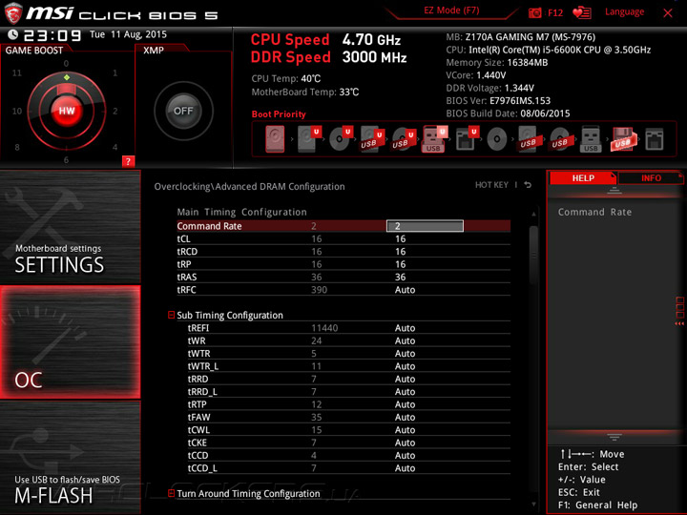Select the UEFI USB hard disk boot icon
The height and width of the screenshot is (515, 687).
tap(371, 139)
